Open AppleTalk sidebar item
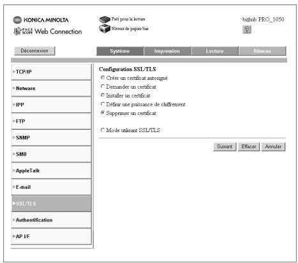Image resolution: width=298 pixels, height=263 pixels. 51,170
